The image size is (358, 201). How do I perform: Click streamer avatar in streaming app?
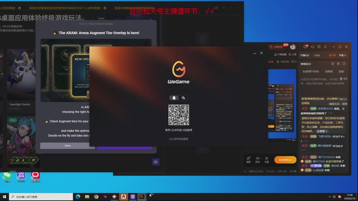tap(293, 47)
